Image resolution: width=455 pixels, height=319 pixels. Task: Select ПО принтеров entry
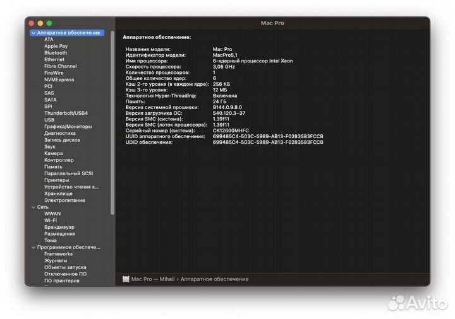pyautogui.click(x=61, y=281)
